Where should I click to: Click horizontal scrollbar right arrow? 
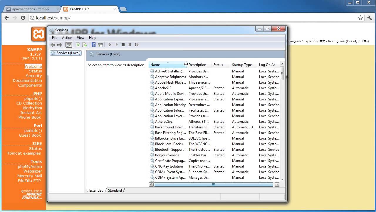(277, 184)
